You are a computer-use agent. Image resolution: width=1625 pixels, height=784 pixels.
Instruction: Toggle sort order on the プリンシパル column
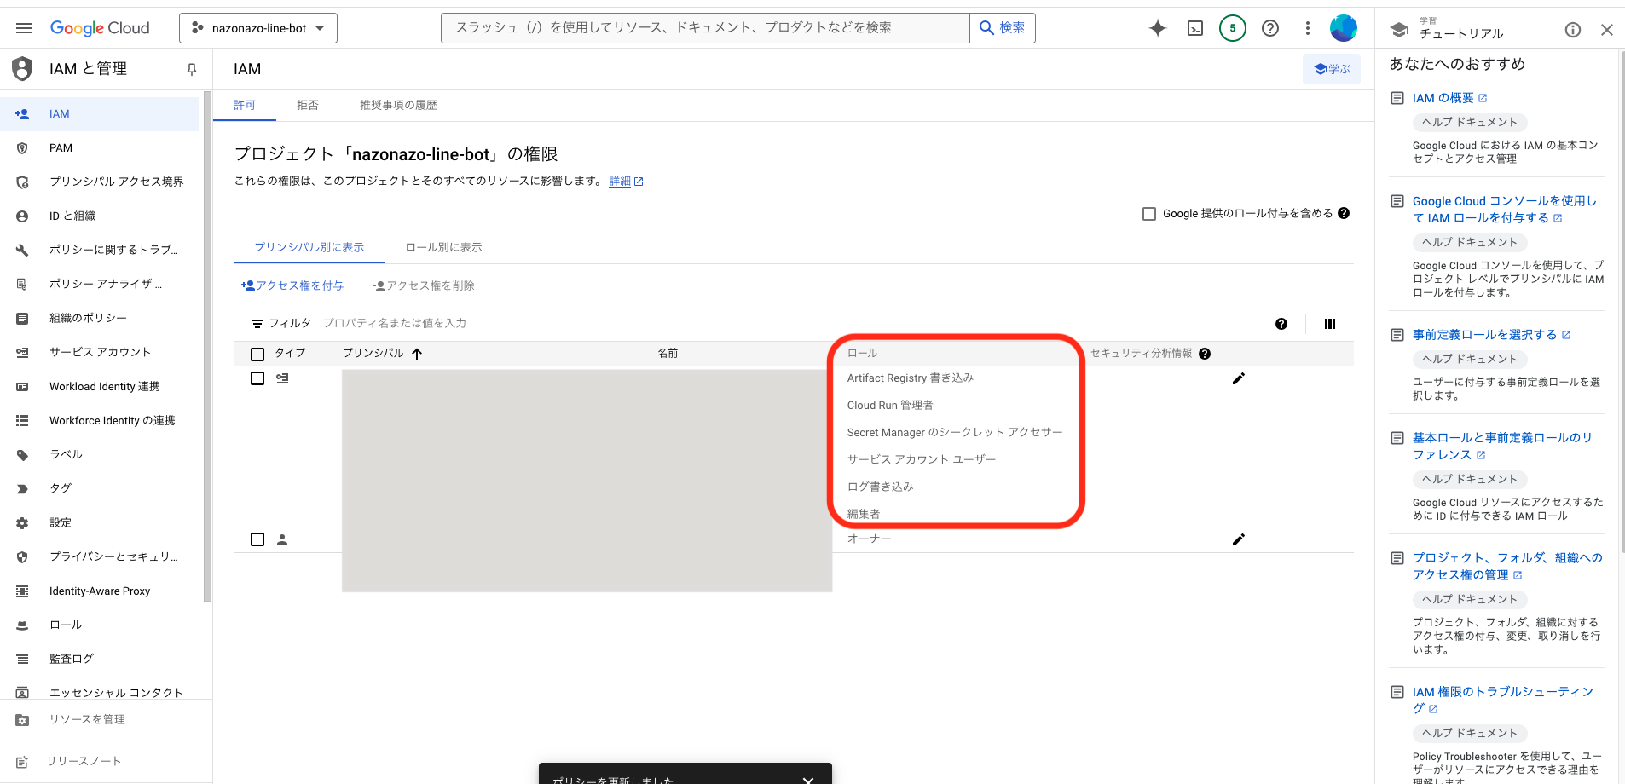tap(417, 353)
